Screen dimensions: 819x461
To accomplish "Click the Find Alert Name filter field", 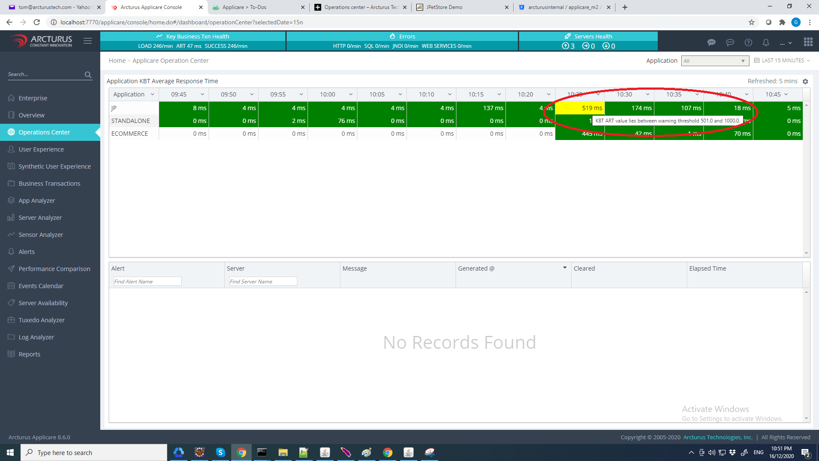I will (147, 281).
